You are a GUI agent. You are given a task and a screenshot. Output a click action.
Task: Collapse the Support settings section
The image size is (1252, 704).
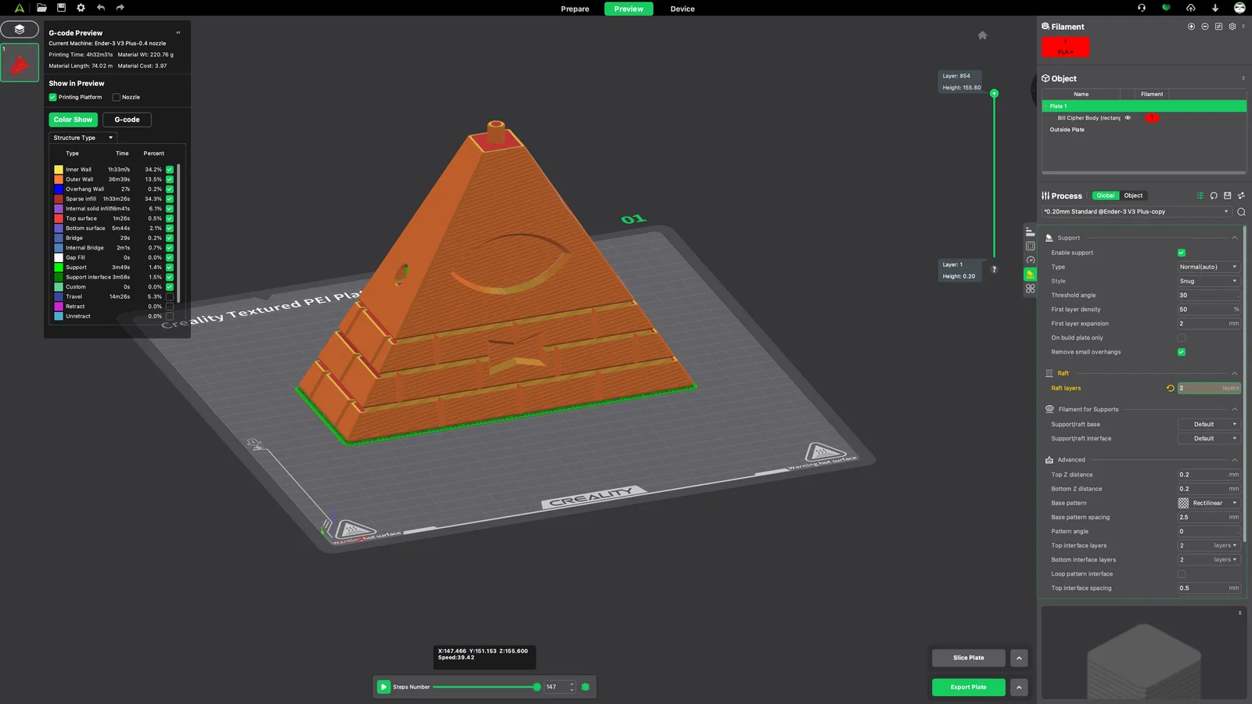click(1235, 238)
